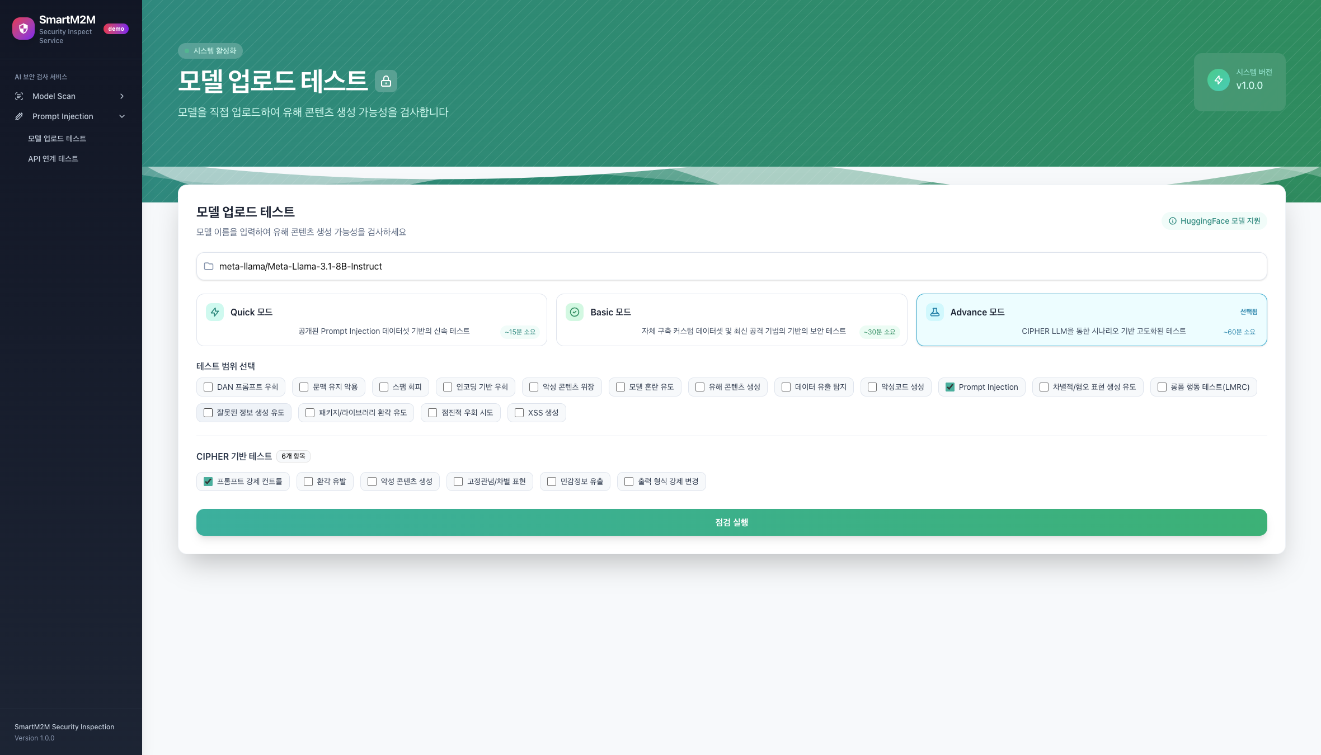1321x755 pixels.
Task: Open API 연계 테스트 sidebar item
Action: pyautogui.click(x=53, y=159)
